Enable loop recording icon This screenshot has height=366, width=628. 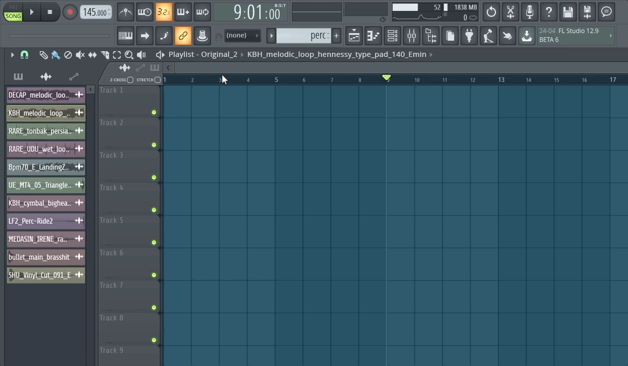202,12
